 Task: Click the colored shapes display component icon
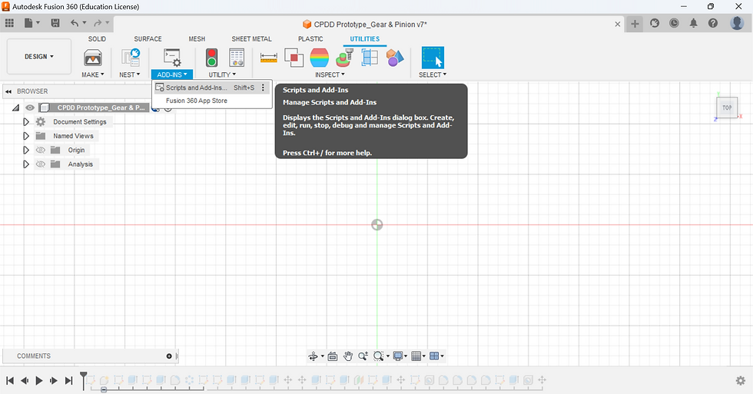tap(395, 58)
